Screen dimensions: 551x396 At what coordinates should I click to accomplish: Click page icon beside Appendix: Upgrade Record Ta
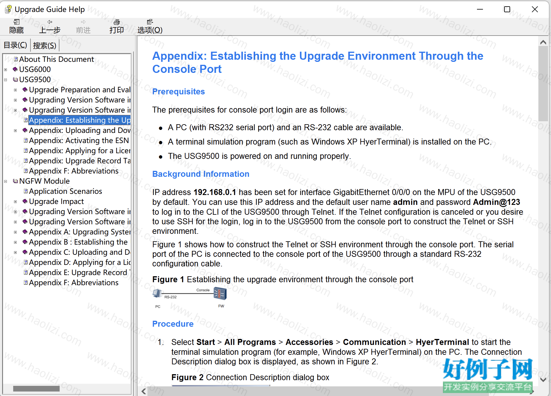pos(26,161)
